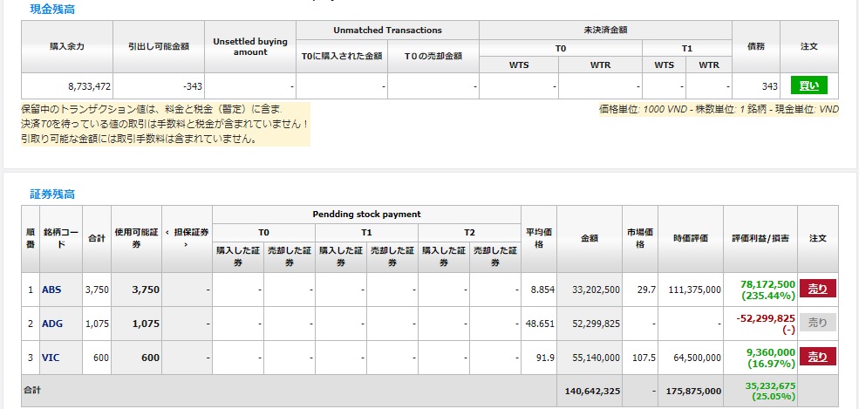
Task: Click the Pendding stock payment header
Action: [366, 214]
